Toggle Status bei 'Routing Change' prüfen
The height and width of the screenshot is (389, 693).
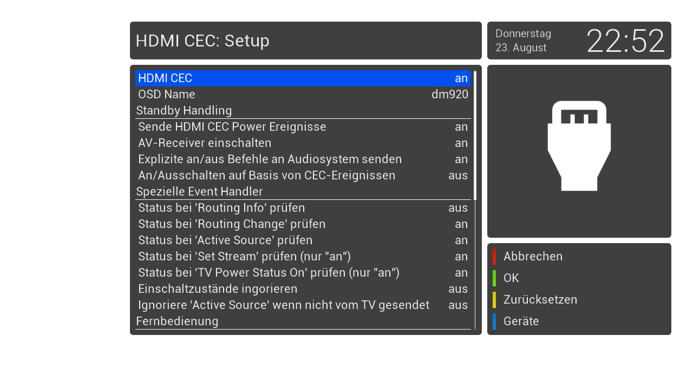[303, 224]
